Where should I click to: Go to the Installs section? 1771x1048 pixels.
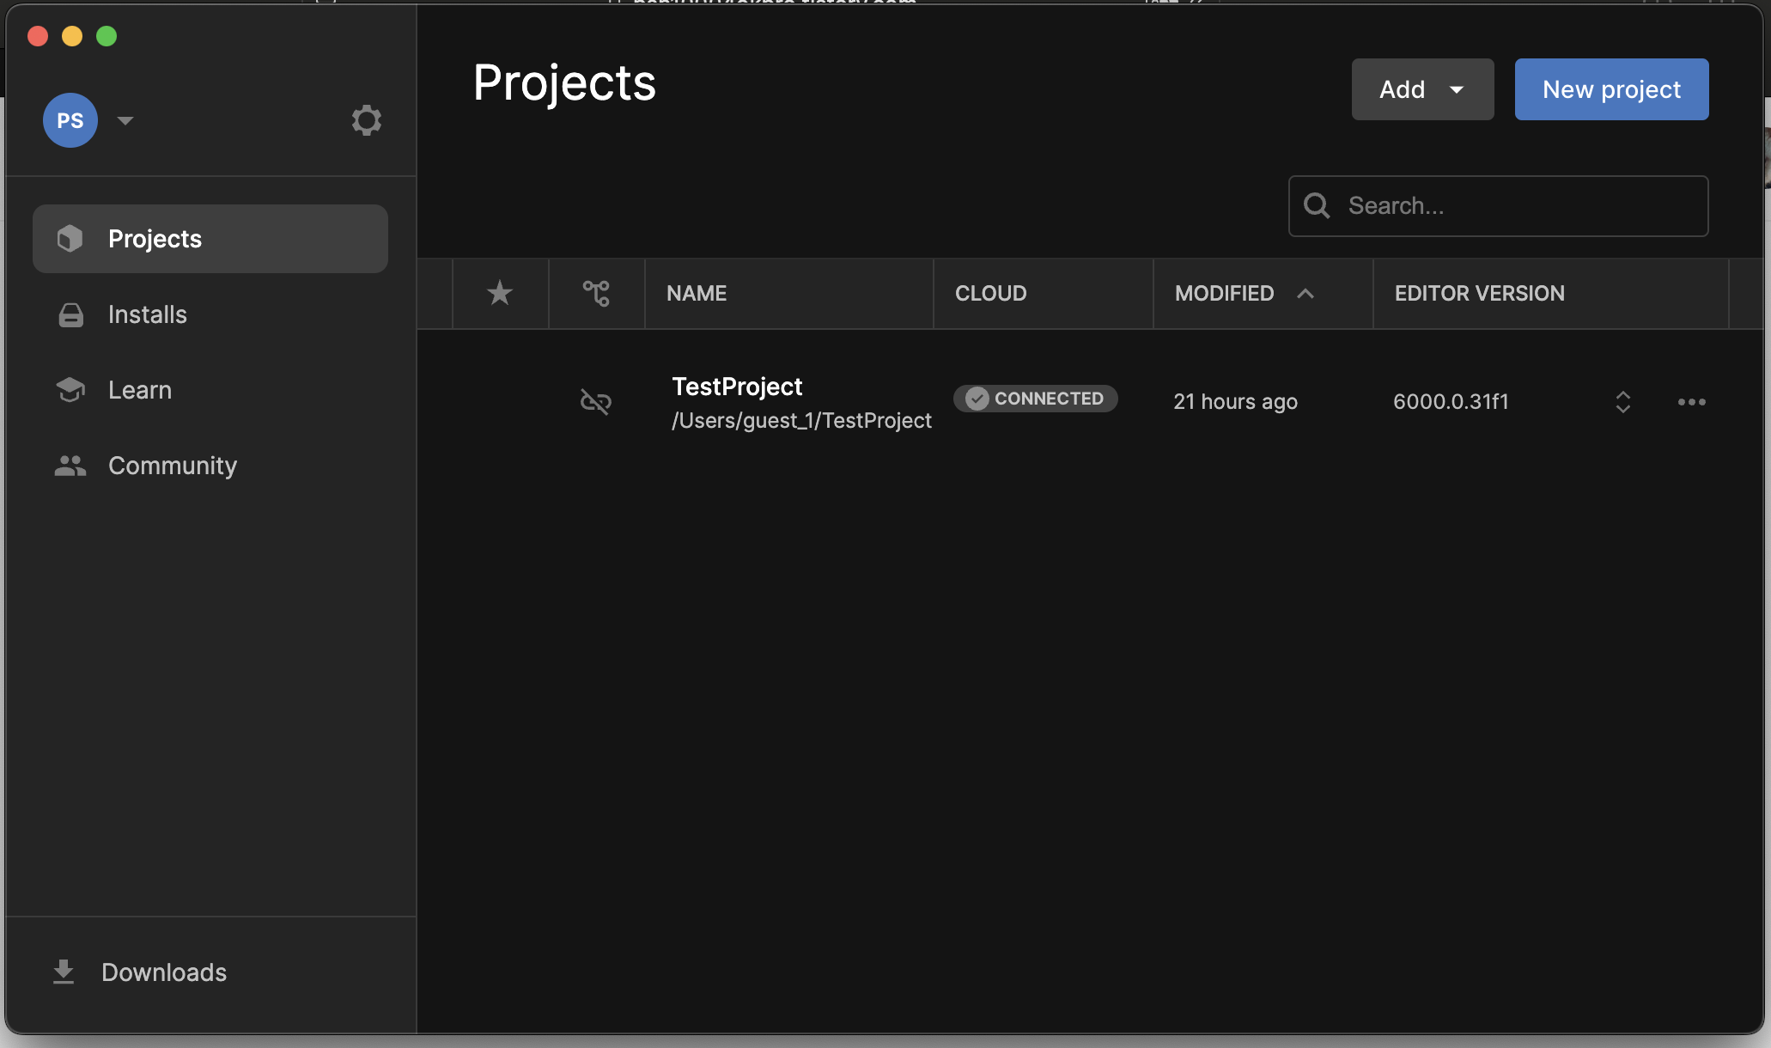(147, 314)
